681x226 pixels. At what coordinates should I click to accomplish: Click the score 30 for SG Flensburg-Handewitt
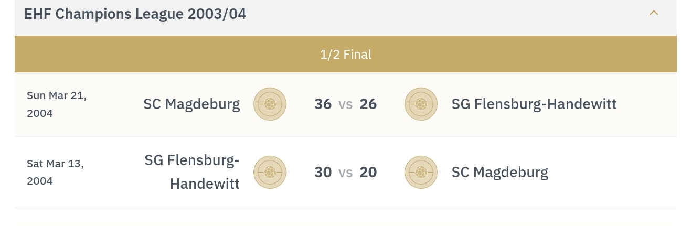click(x=323, y=173)
